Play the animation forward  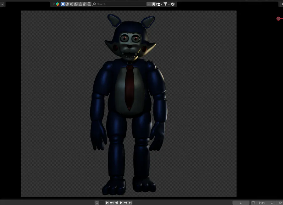tap(121, 203)
